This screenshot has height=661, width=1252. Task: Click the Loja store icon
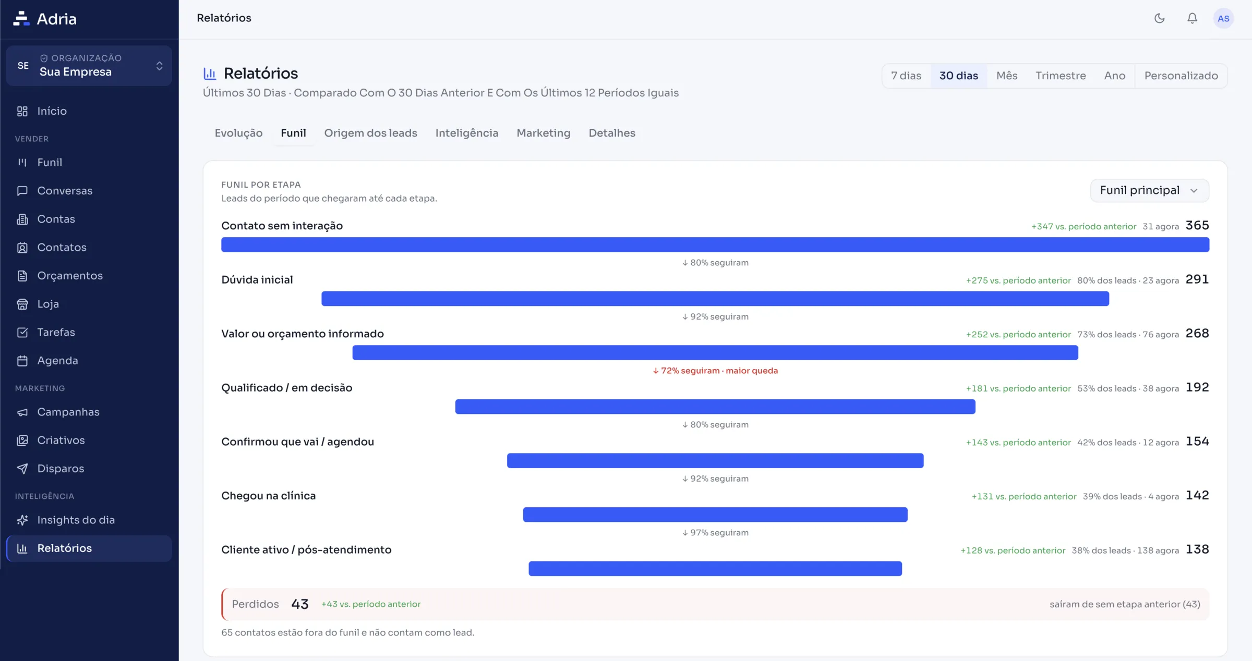[22, 304]
